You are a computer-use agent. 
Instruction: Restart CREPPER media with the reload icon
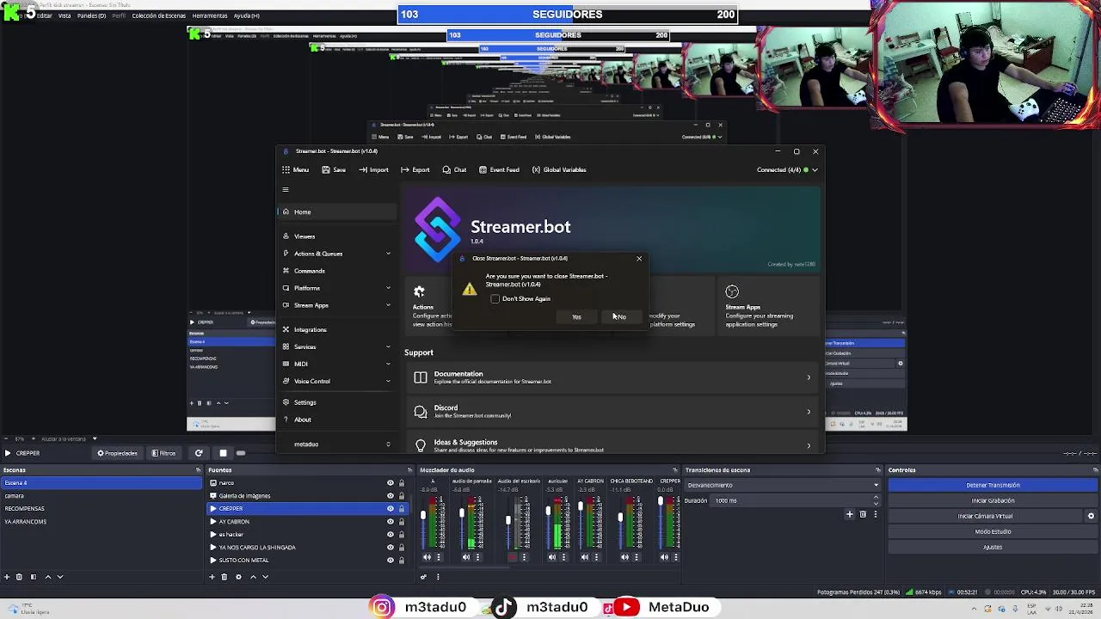[x=199, y=453]
